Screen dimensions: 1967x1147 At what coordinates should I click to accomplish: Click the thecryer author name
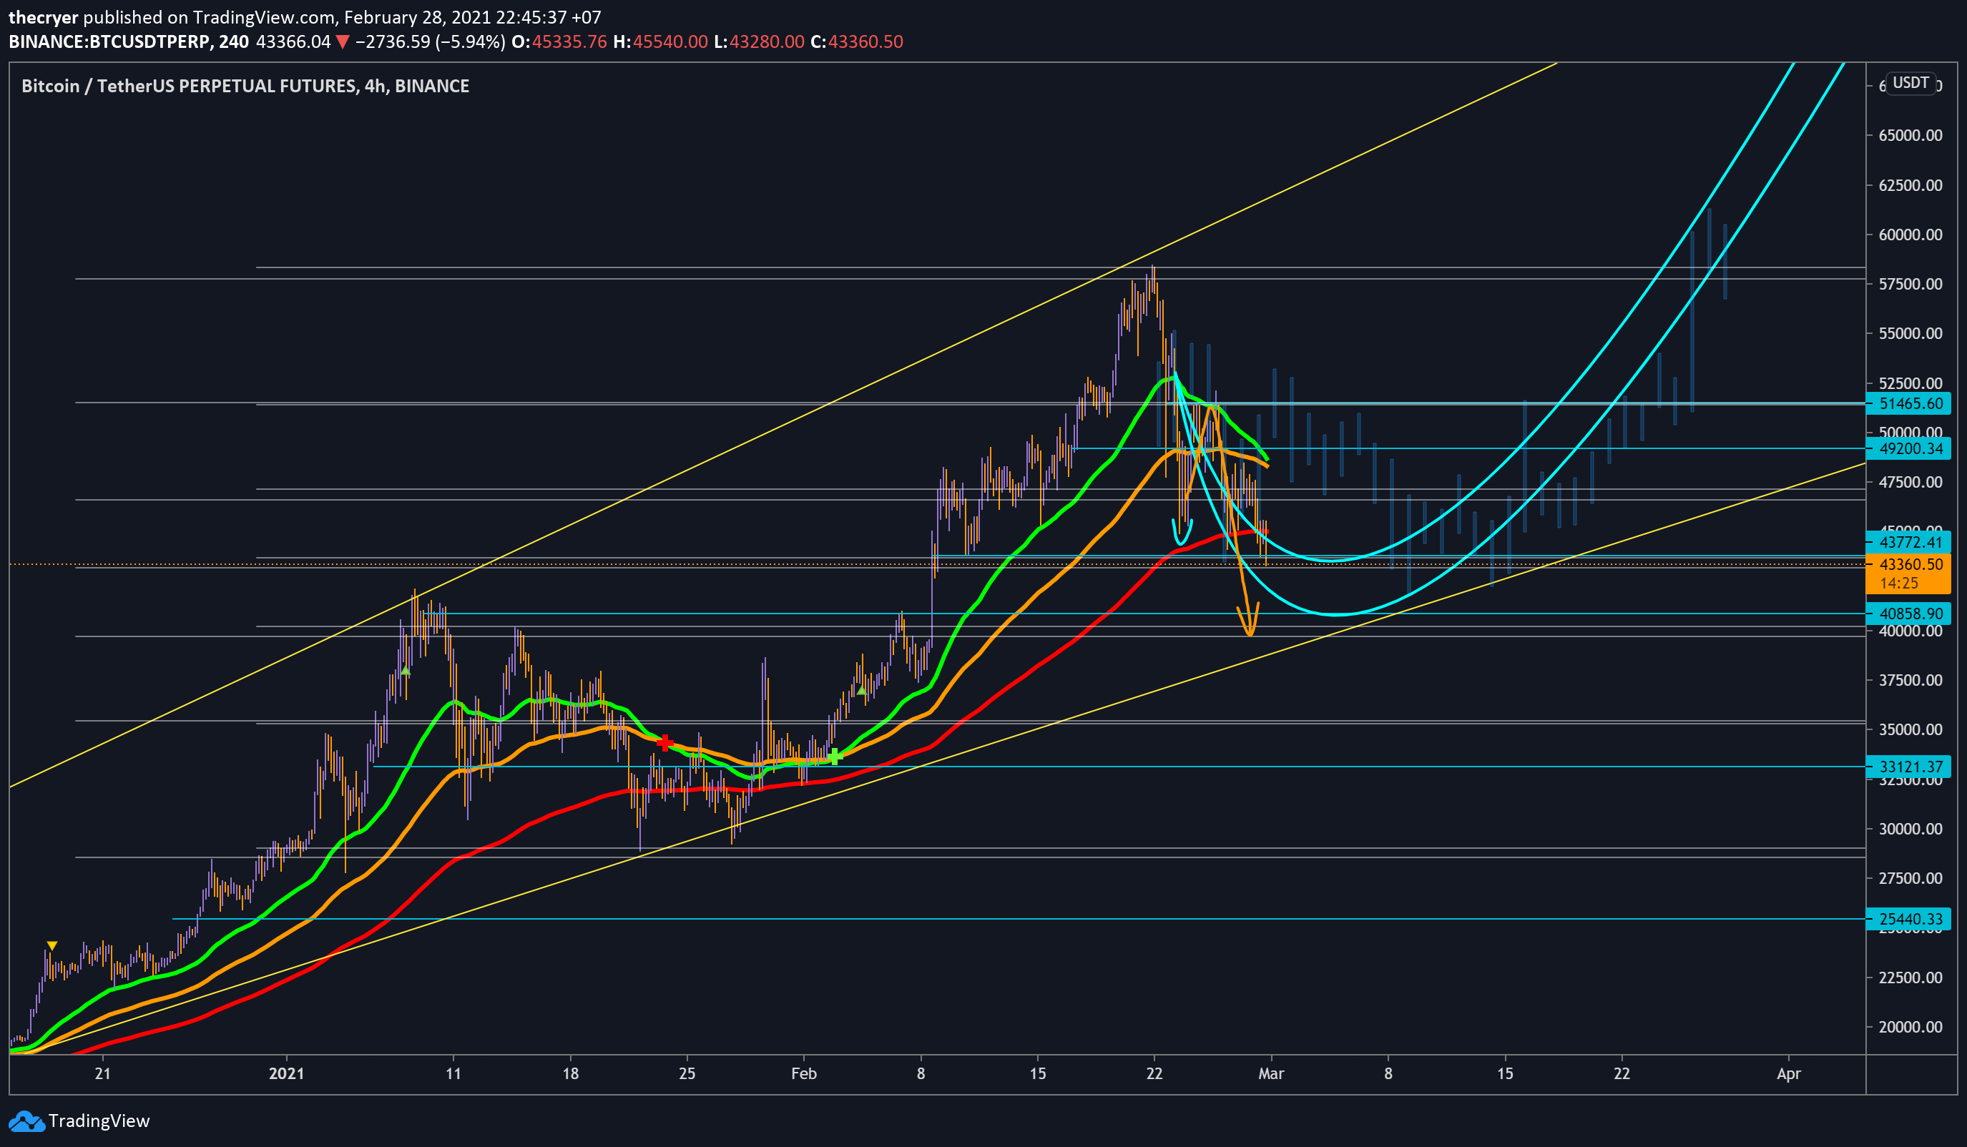(43, 17)
